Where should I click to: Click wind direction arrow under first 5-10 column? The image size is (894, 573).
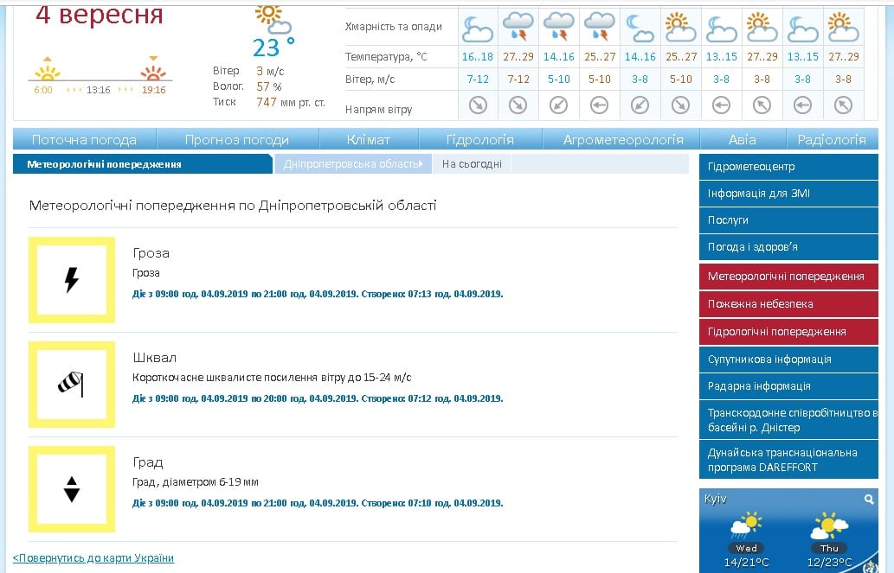tap(559, 105)
